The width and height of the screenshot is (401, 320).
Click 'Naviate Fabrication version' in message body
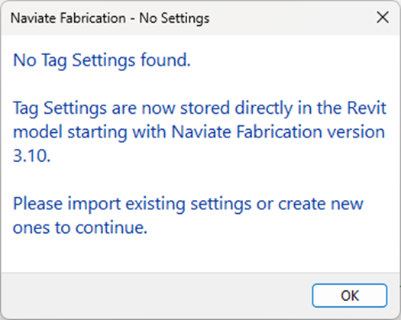(x=278, y=131)
